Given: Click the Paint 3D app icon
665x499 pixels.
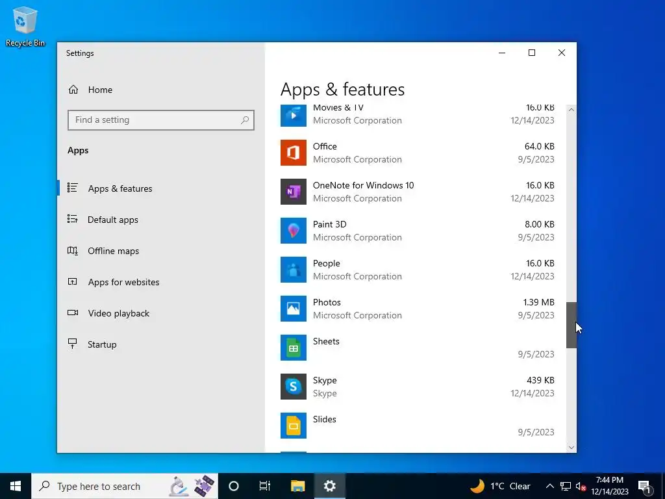Looking at the screenshot, I should [x=293, y=231].
